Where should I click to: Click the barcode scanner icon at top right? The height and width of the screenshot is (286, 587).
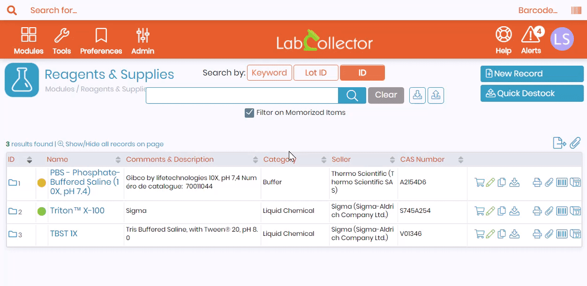tap(576, 10)
